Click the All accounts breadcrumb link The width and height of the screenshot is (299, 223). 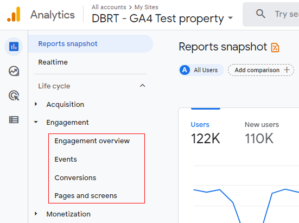coord(109,7)
